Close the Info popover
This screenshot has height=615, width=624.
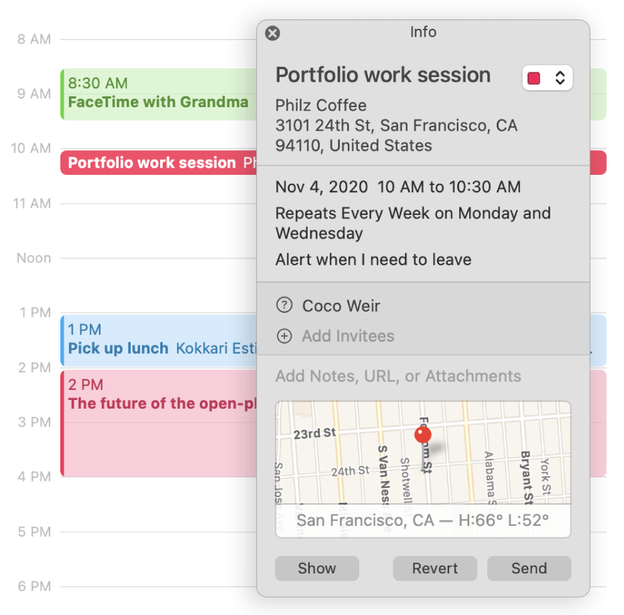point(272,33)
